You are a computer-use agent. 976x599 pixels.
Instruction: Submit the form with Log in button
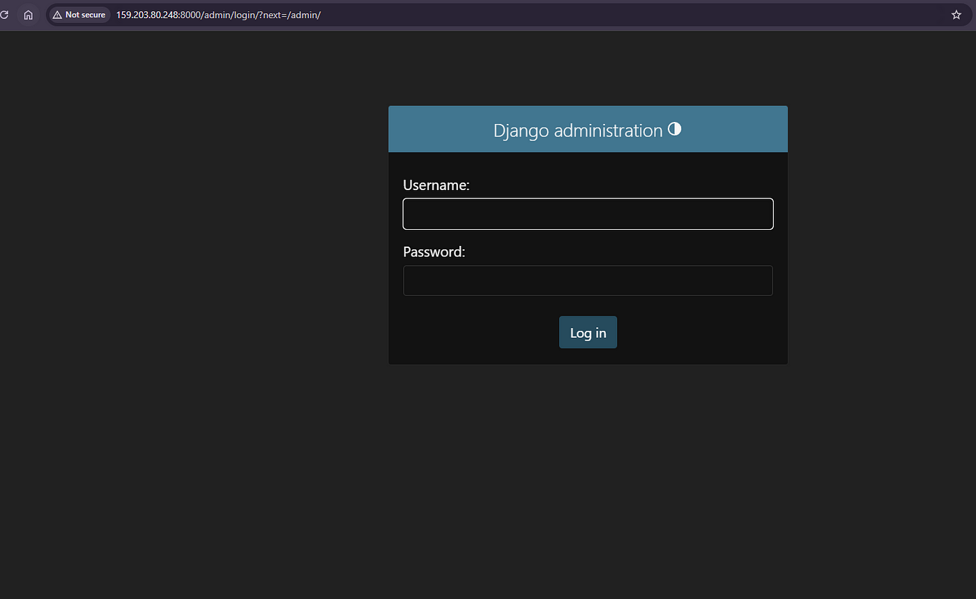pyautogui.click(x=588, y=333)
